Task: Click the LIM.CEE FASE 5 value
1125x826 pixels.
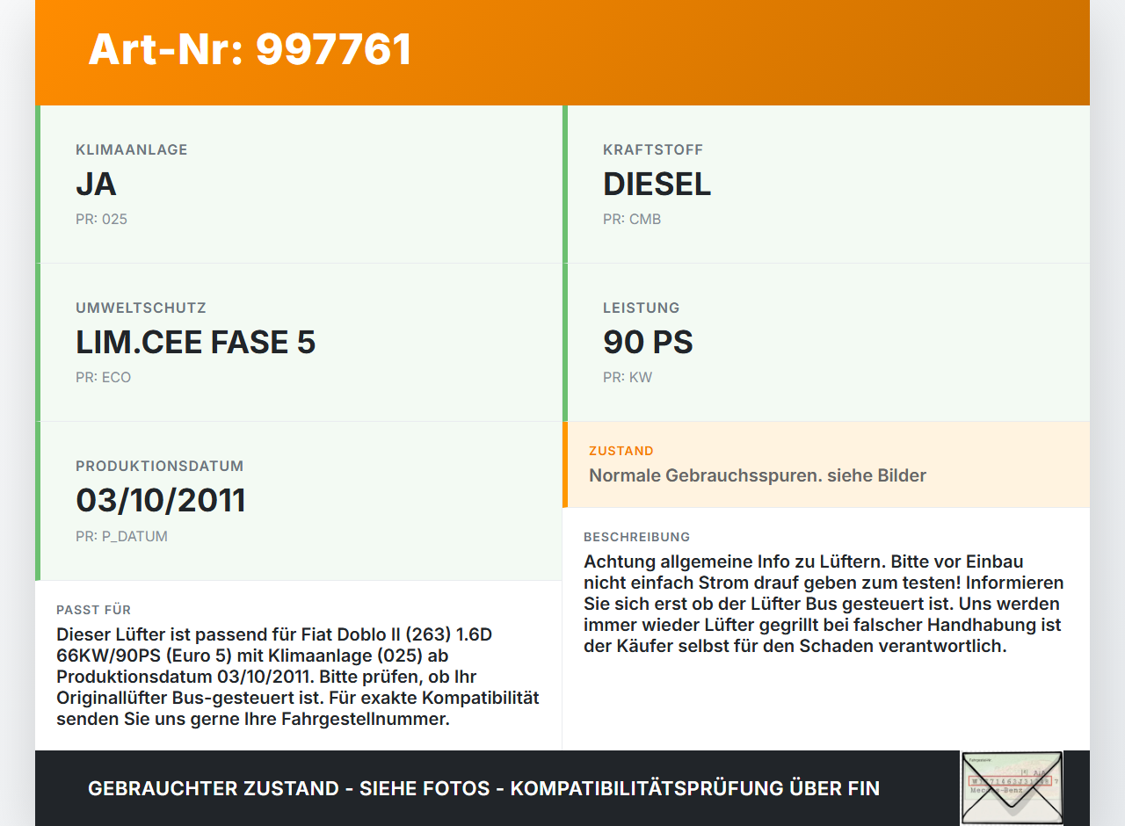Action: (x=195, y=342)
